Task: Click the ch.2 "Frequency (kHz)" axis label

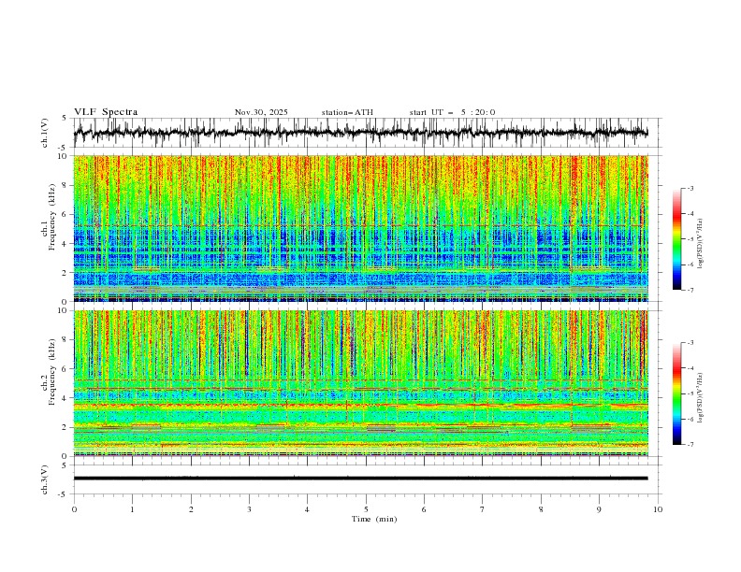Action: click(51, 372)
